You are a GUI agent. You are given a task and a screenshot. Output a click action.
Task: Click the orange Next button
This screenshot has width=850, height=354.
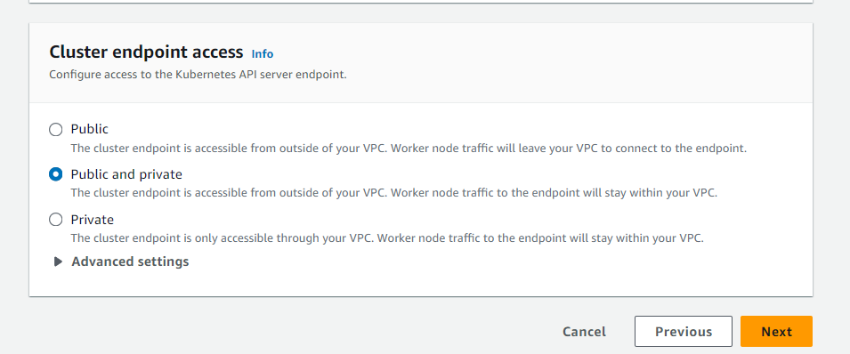(x=776, y=331)
